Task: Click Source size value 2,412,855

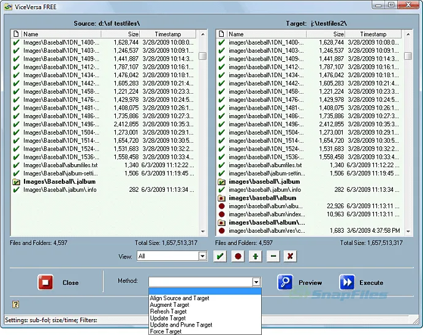Action: pyautogui.click(x=126, y=124)
